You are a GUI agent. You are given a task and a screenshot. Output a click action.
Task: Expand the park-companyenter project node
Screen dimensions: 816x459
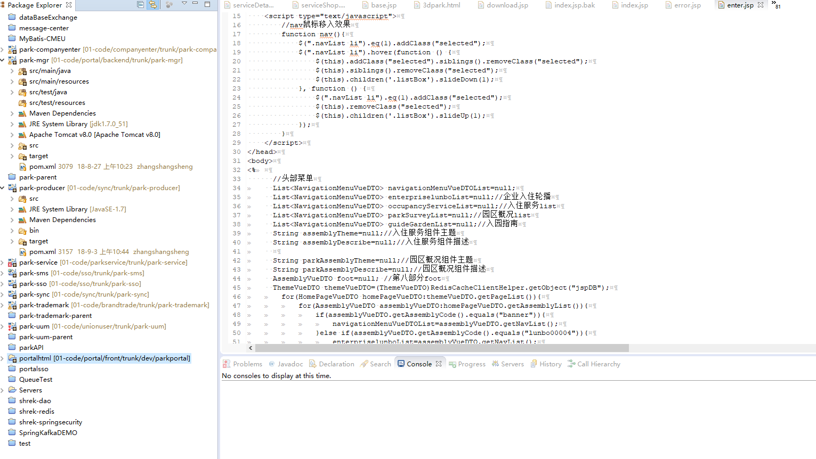click(3, 50)
